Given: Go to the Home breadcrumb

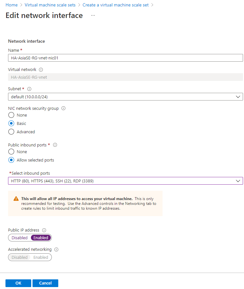Looking at the screenshot, I should click(12, 5).
